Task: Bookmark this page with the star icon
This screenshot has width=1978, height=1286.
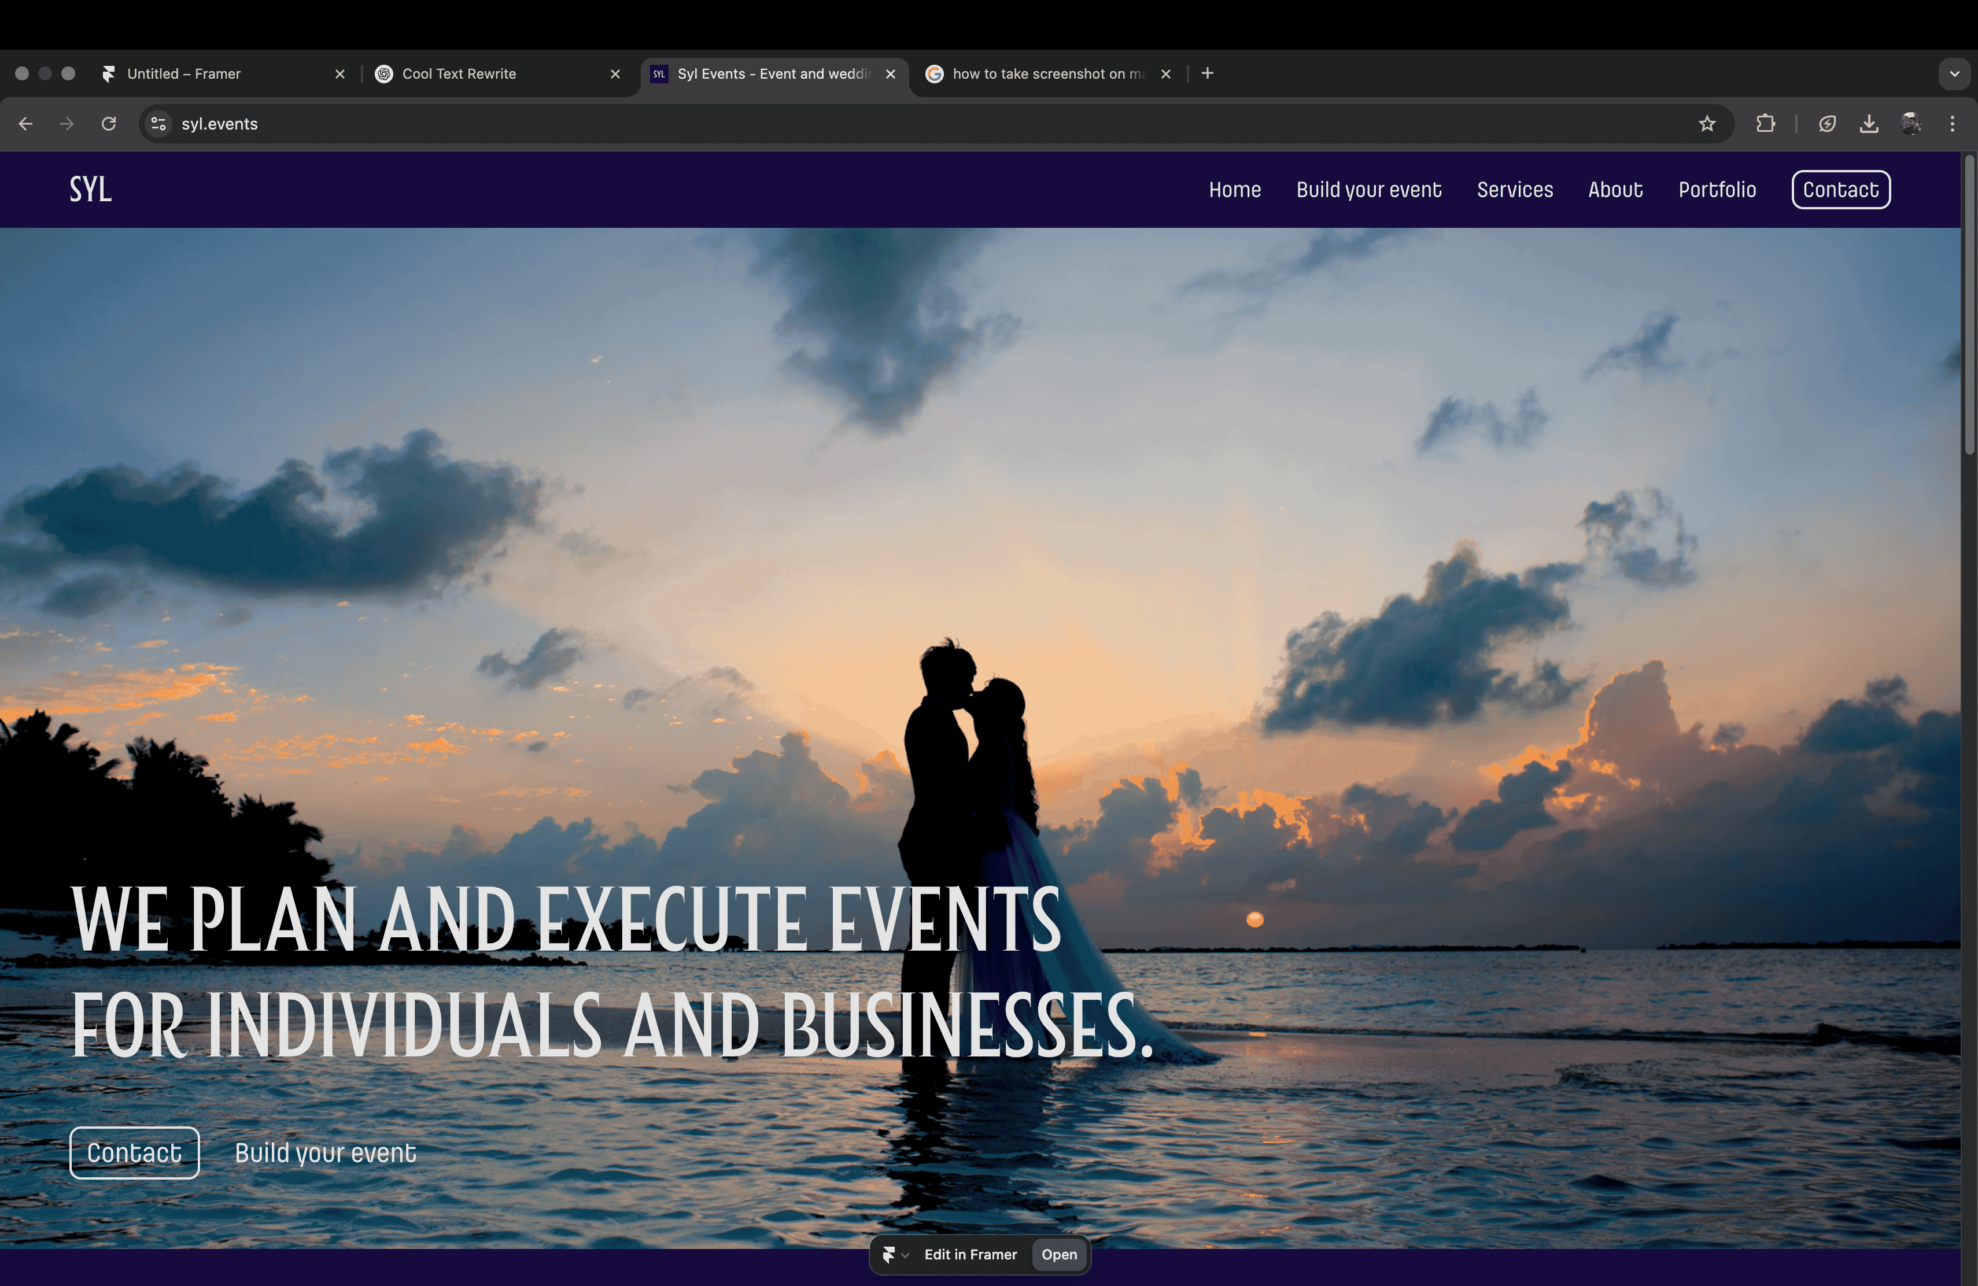Action: pyautogui.click(x=1707, y=124)
